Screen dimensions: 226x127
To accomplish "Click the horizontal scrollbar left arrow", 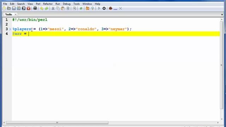I will click(4, 123).
